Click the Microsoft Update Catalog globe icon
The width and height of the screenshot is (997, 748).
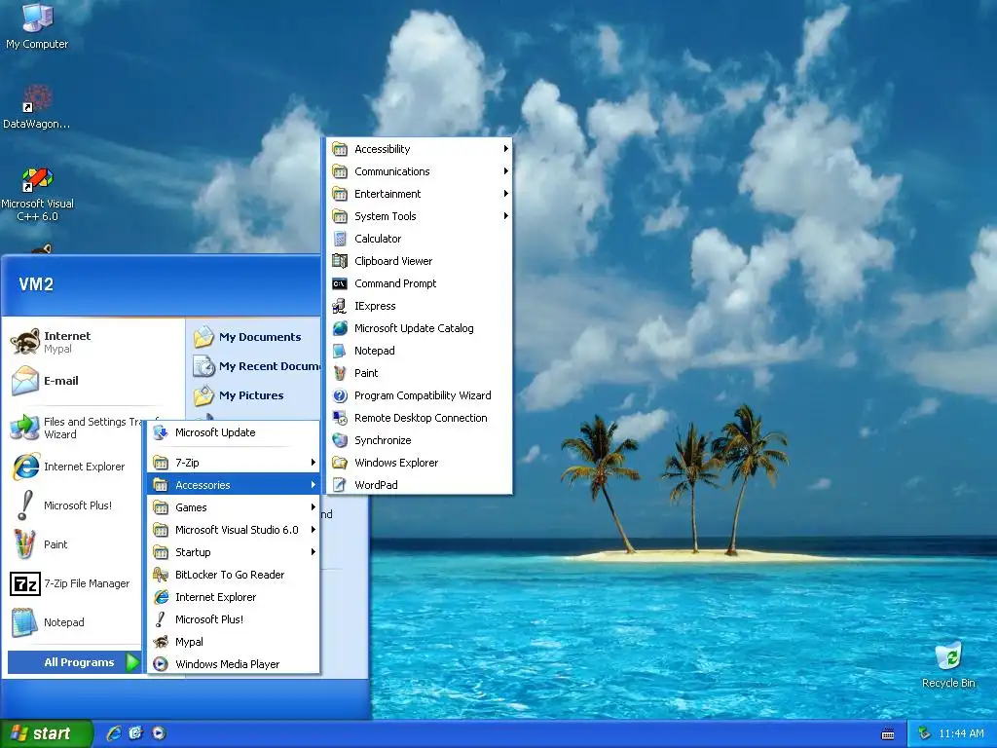tap(340, 328)
